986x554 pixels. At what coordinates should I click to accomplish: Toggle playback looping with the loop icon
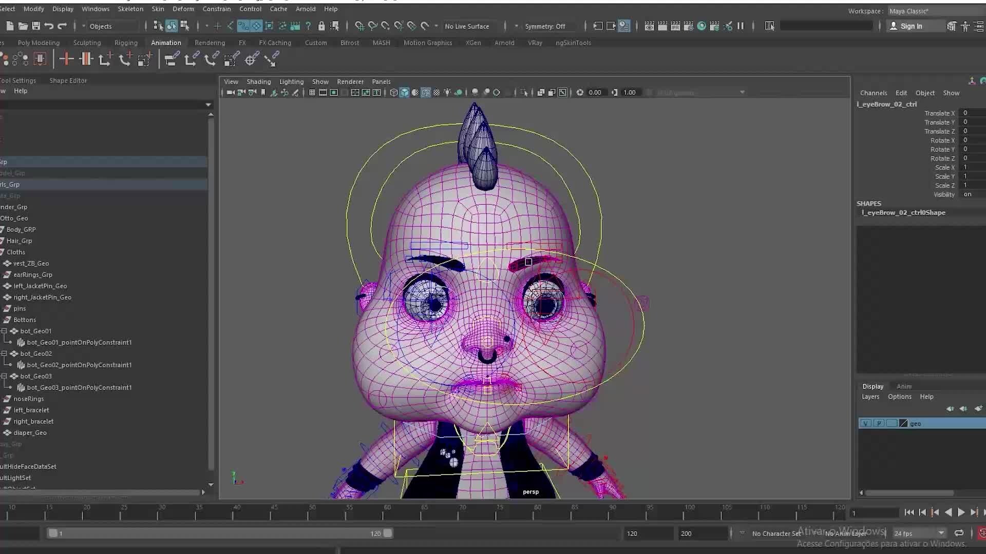pyautogui.click(x=959, y=533)
